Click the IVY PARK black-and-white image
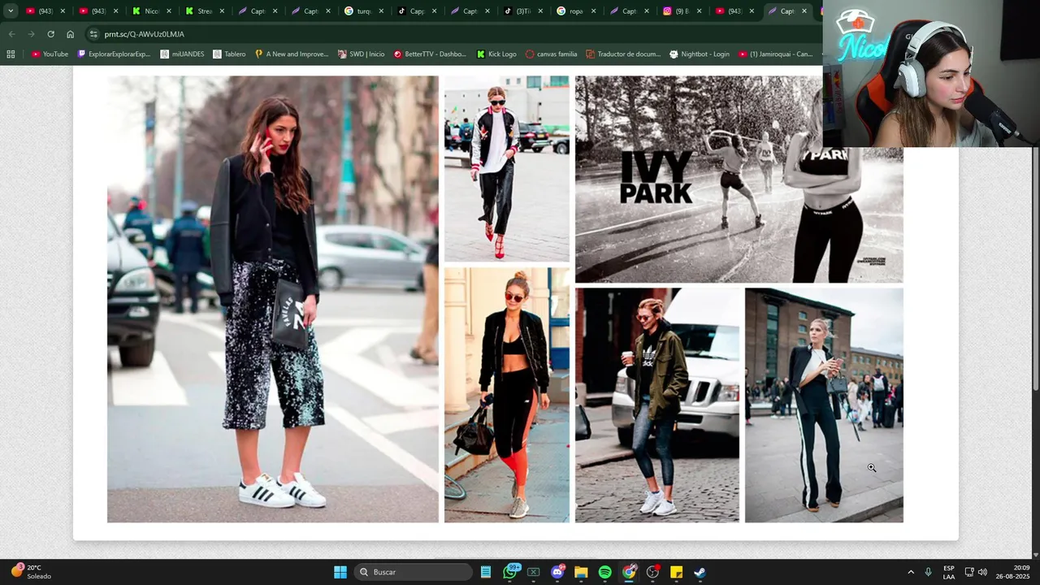The width and height of the screenshot is (1040, 585). point(739,179)
